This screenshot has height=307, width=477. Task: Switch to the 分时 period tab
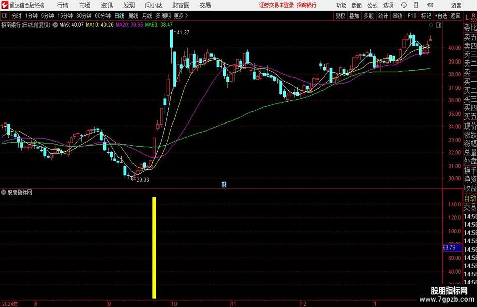(17, 16)
